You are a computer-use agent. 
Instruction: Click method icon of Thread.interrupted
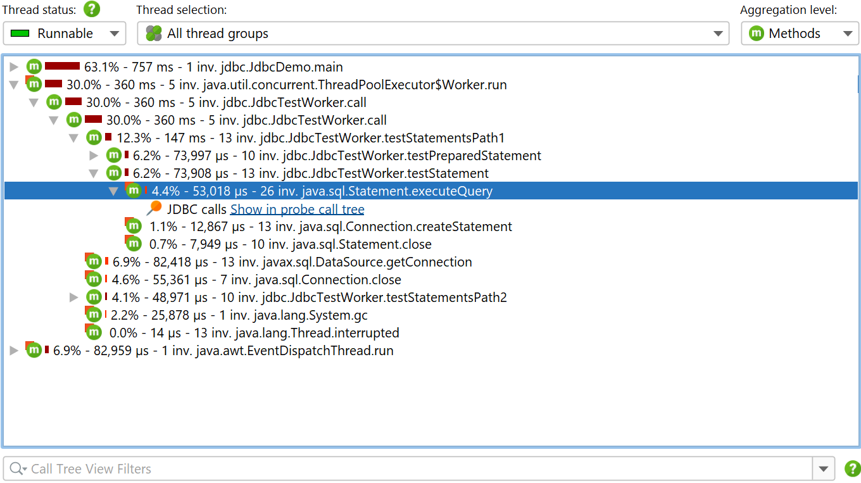click(x=94, y=332)
